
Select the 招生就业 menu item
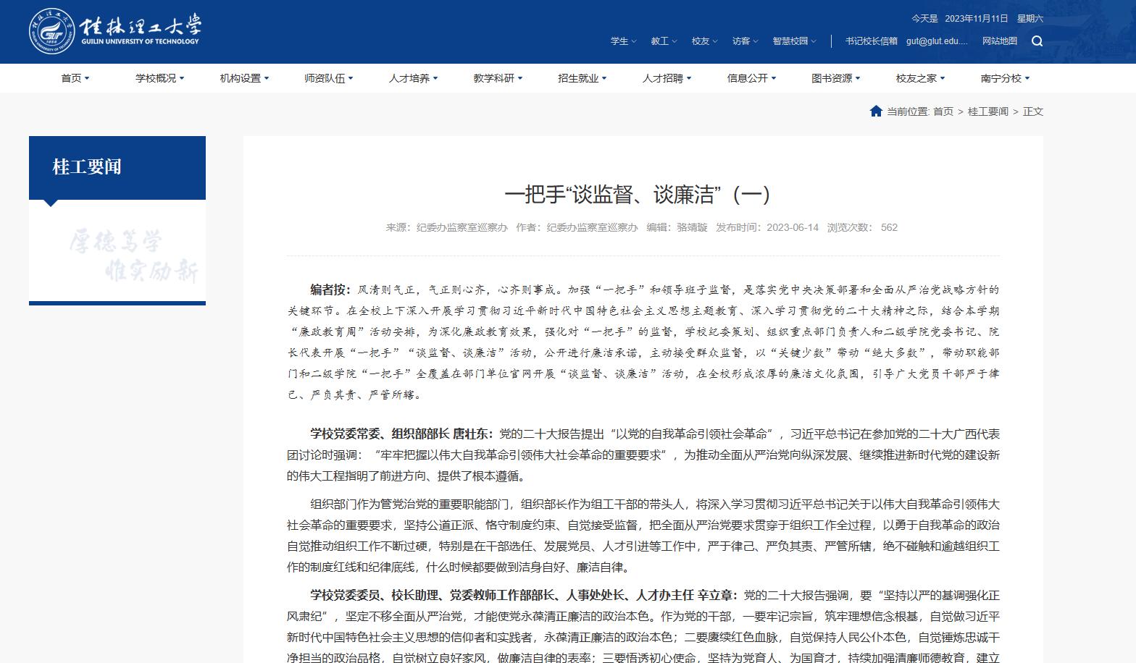point(582,78)
